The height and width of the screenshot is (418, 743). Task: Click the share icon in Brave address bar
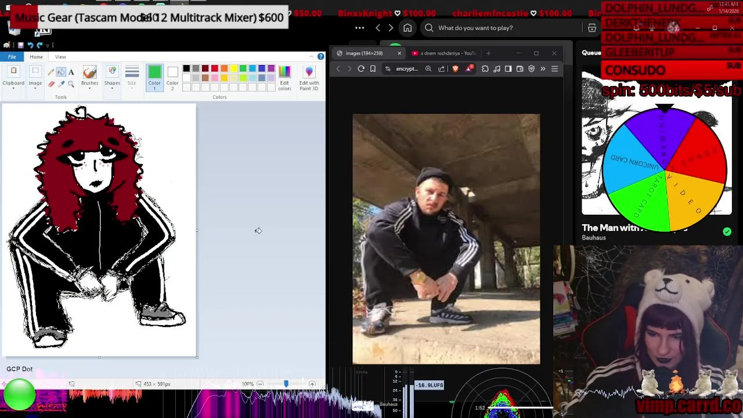(x=442, y=69)
